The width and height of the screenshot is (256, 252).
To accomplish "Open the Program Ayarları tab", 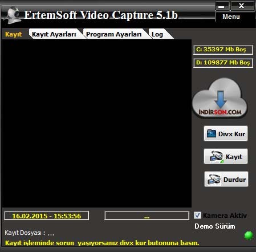I will pyautogui.click(x=113, y=34).
